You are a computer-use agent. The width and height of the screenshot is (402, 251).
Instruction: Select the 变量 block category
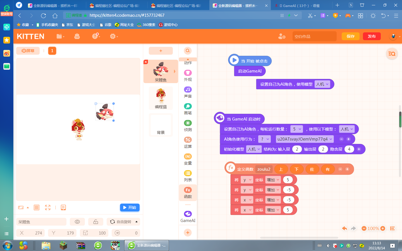point(188,159)
